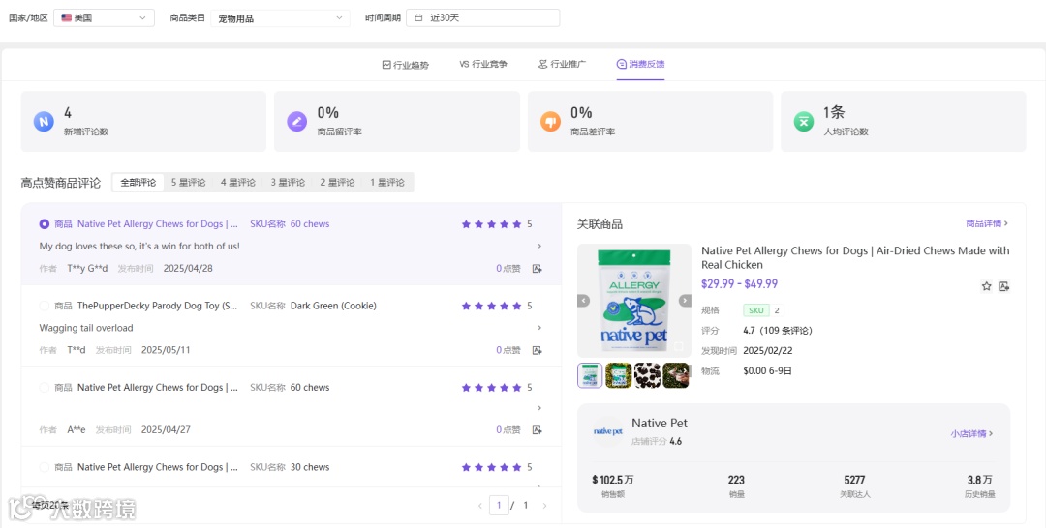Click the 3.8万 历史销量 value
The image size is (1046, 528).
980,480
